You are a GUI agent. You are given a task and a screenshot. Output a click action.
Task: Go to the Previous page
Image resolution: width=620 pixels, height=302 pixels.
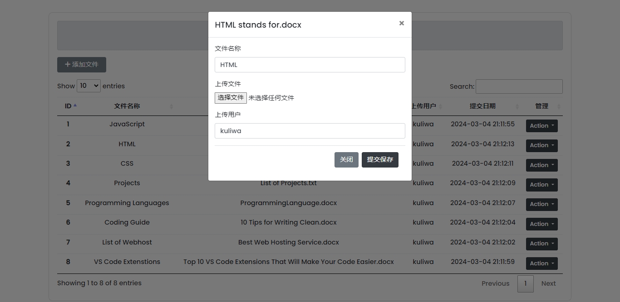click(495, 283)
